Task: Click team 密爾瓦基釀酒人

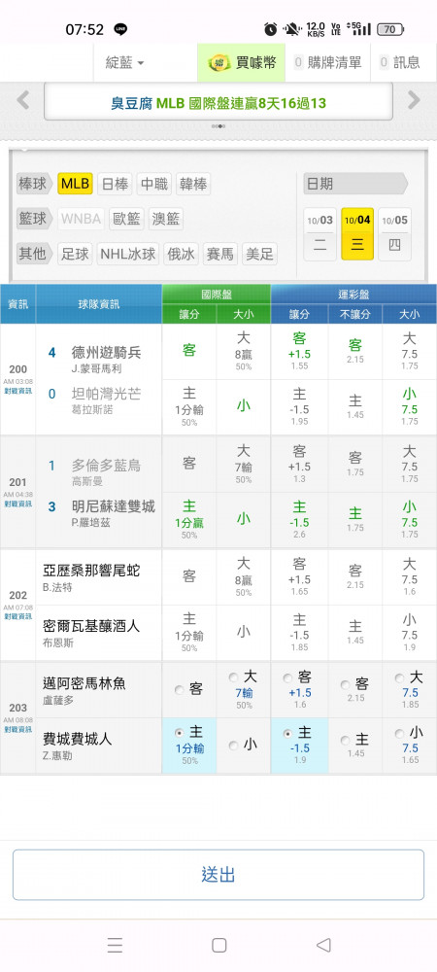Action: coord(91,624)
